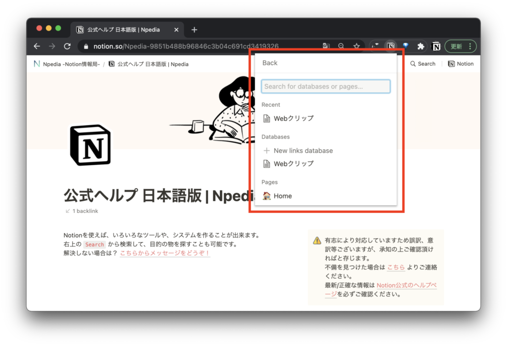Bookmark this page with the star icon

pos(356,46)
